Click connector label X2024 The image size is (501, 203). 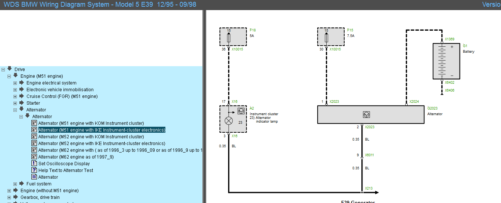(x=414, y=101)
